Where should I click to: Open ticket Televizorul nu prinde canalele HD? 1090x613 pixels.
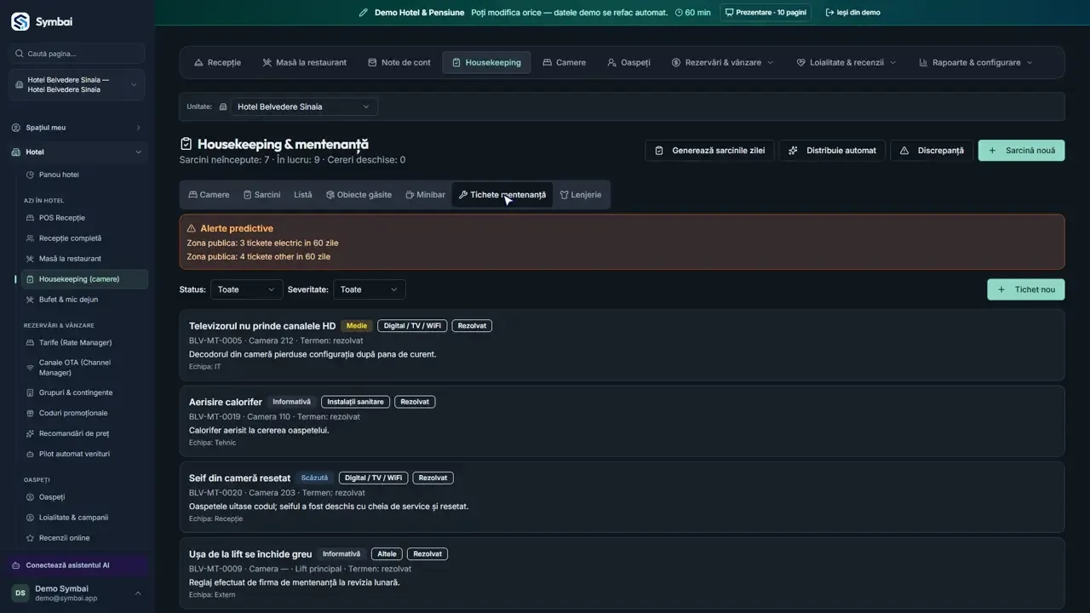click(x=622, y=345)
